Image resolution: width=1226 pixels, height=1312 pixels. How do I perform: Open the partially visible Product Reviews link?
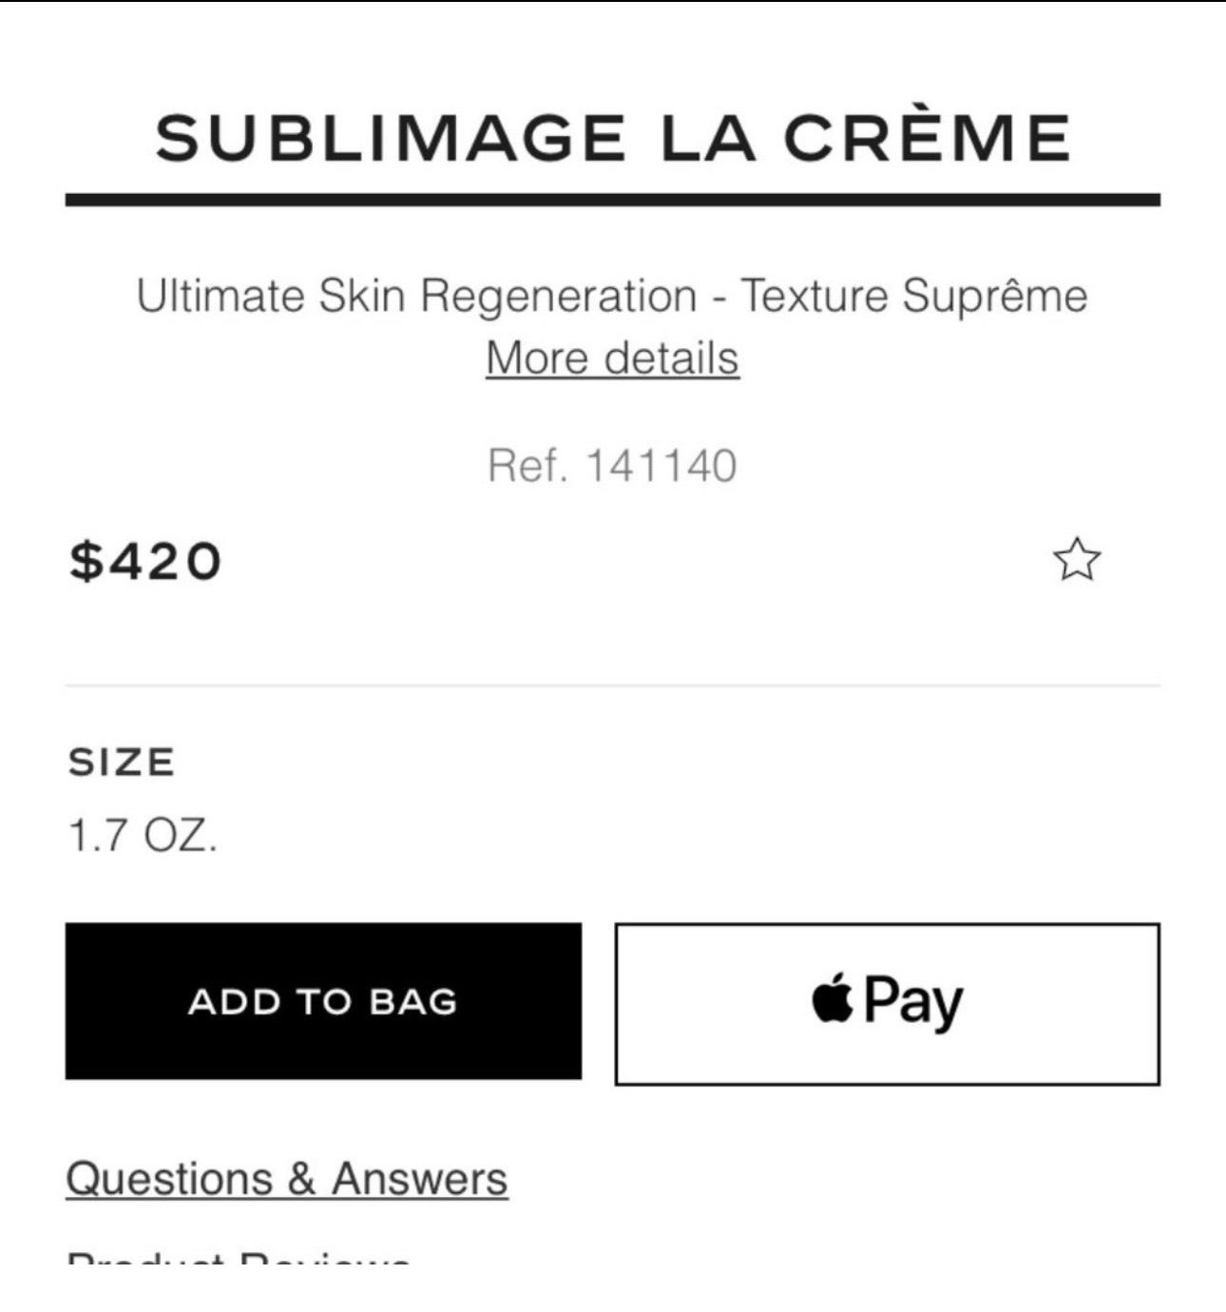click(x=239, y=1258)
